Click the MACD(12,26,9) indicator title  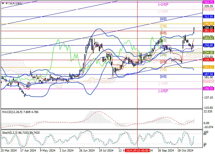tap(11, 112)
